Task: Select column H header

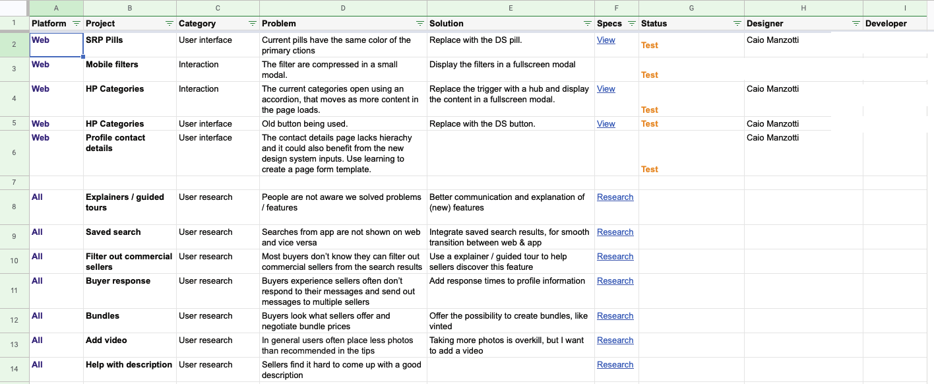Action: coord(803,8)
